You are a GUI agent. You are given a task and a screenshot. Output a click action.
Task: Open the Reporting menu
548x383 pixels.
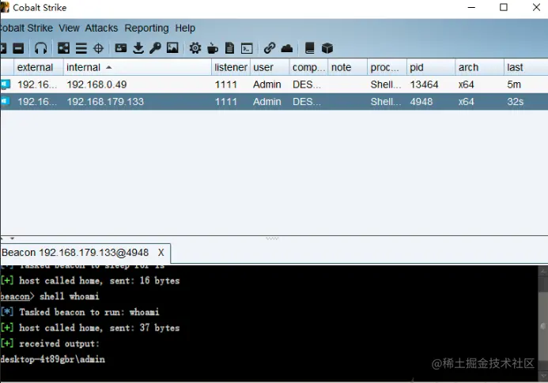coord(146,28)
